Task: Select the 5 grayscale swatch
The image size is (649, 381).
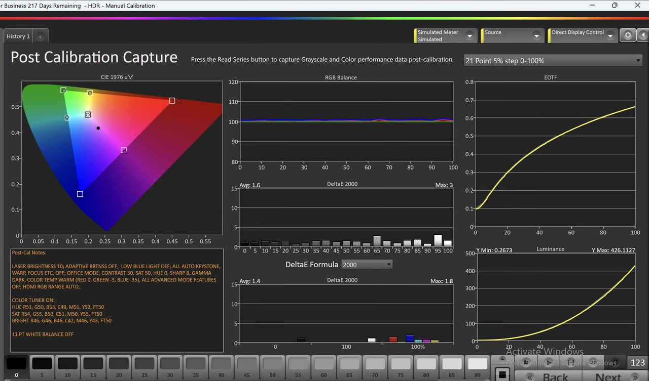Action: click(42, 366)
